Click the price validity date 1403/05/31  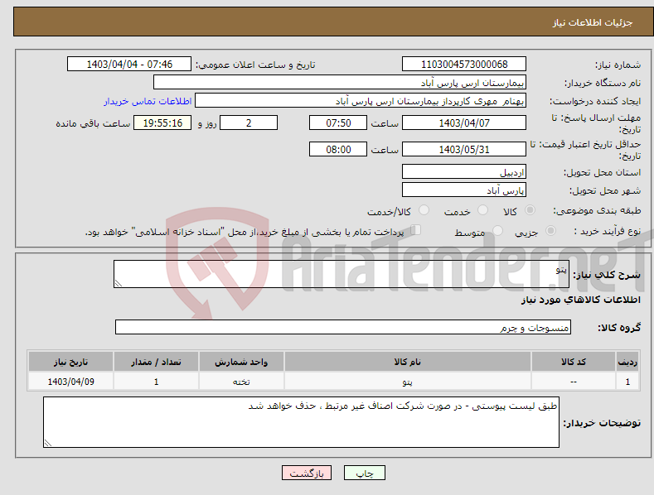[x=464, y=149]
